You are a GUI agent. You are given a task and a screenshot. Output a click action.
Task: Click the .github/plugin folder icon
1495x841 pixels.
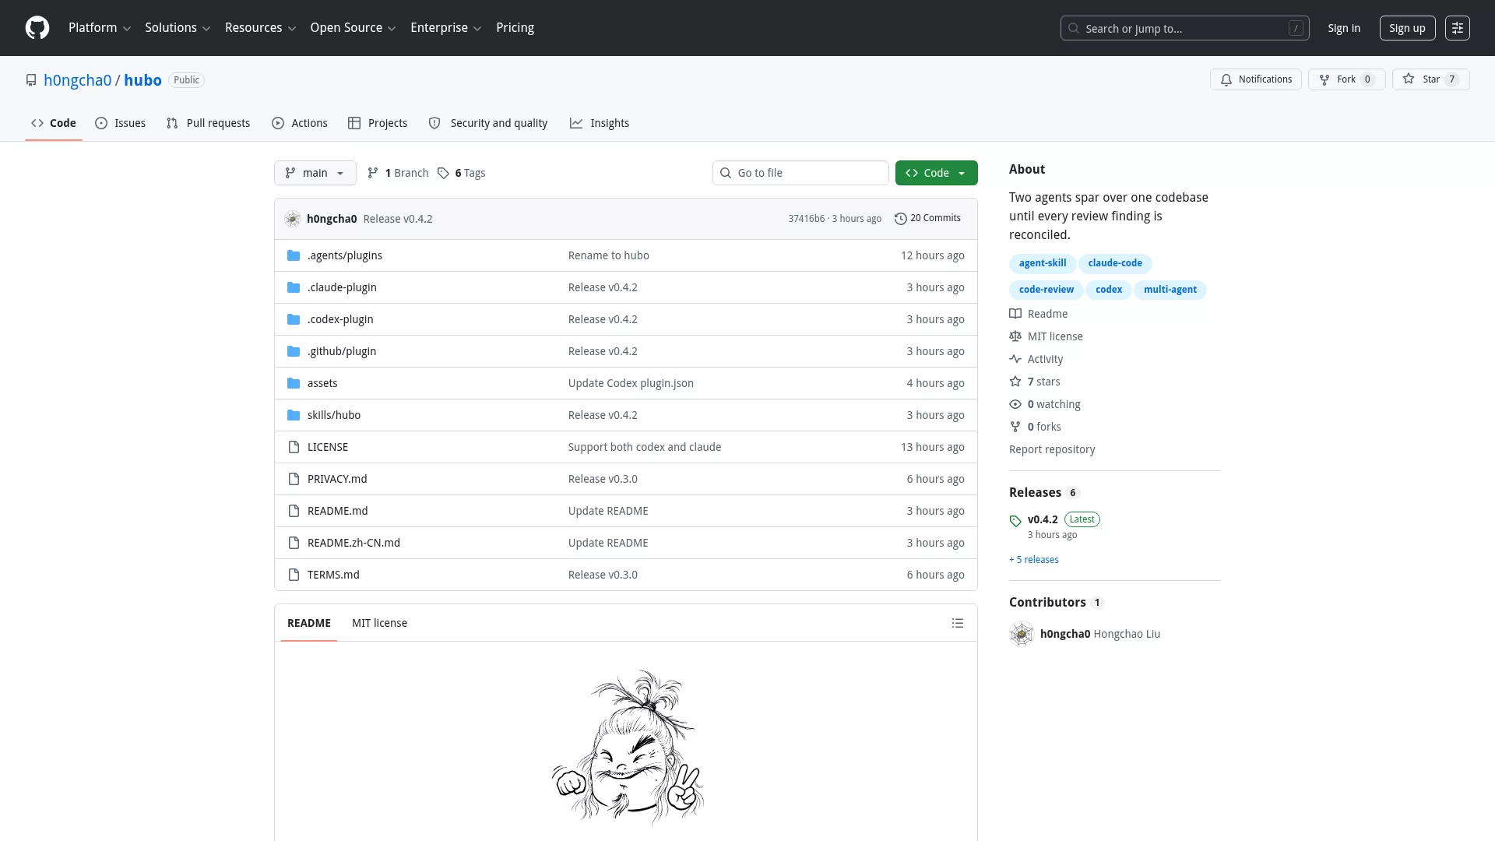294,351
